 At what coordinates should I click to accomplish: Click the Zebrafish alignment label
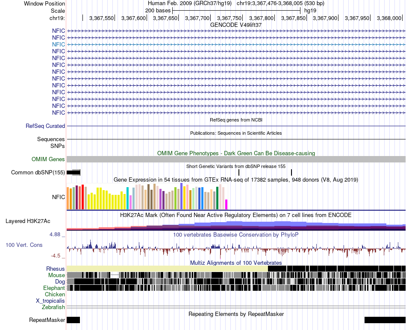point(53,307)
